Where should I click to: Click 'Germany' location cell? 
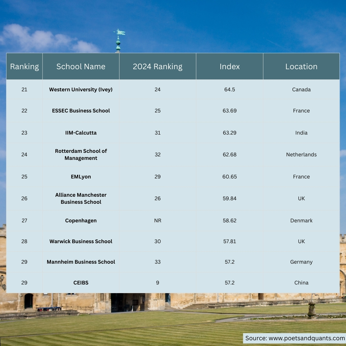tap(301, 262)
